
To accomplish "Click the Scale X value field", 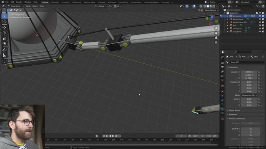I will pyautogui.click(x=249, y=99).
